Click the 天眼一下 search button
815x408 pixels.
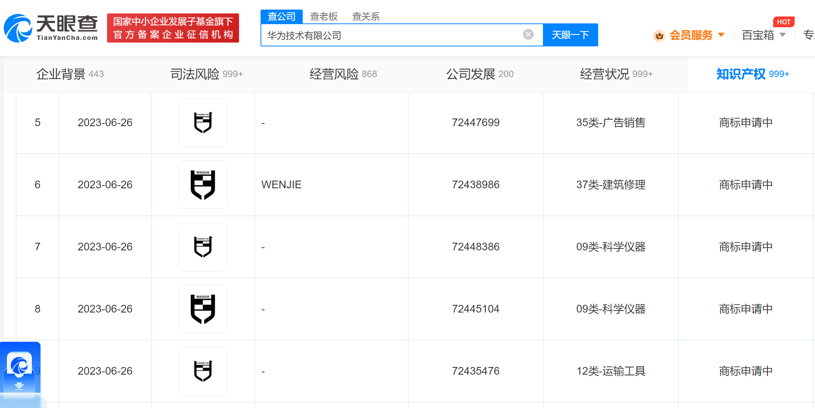click(570, 35)
